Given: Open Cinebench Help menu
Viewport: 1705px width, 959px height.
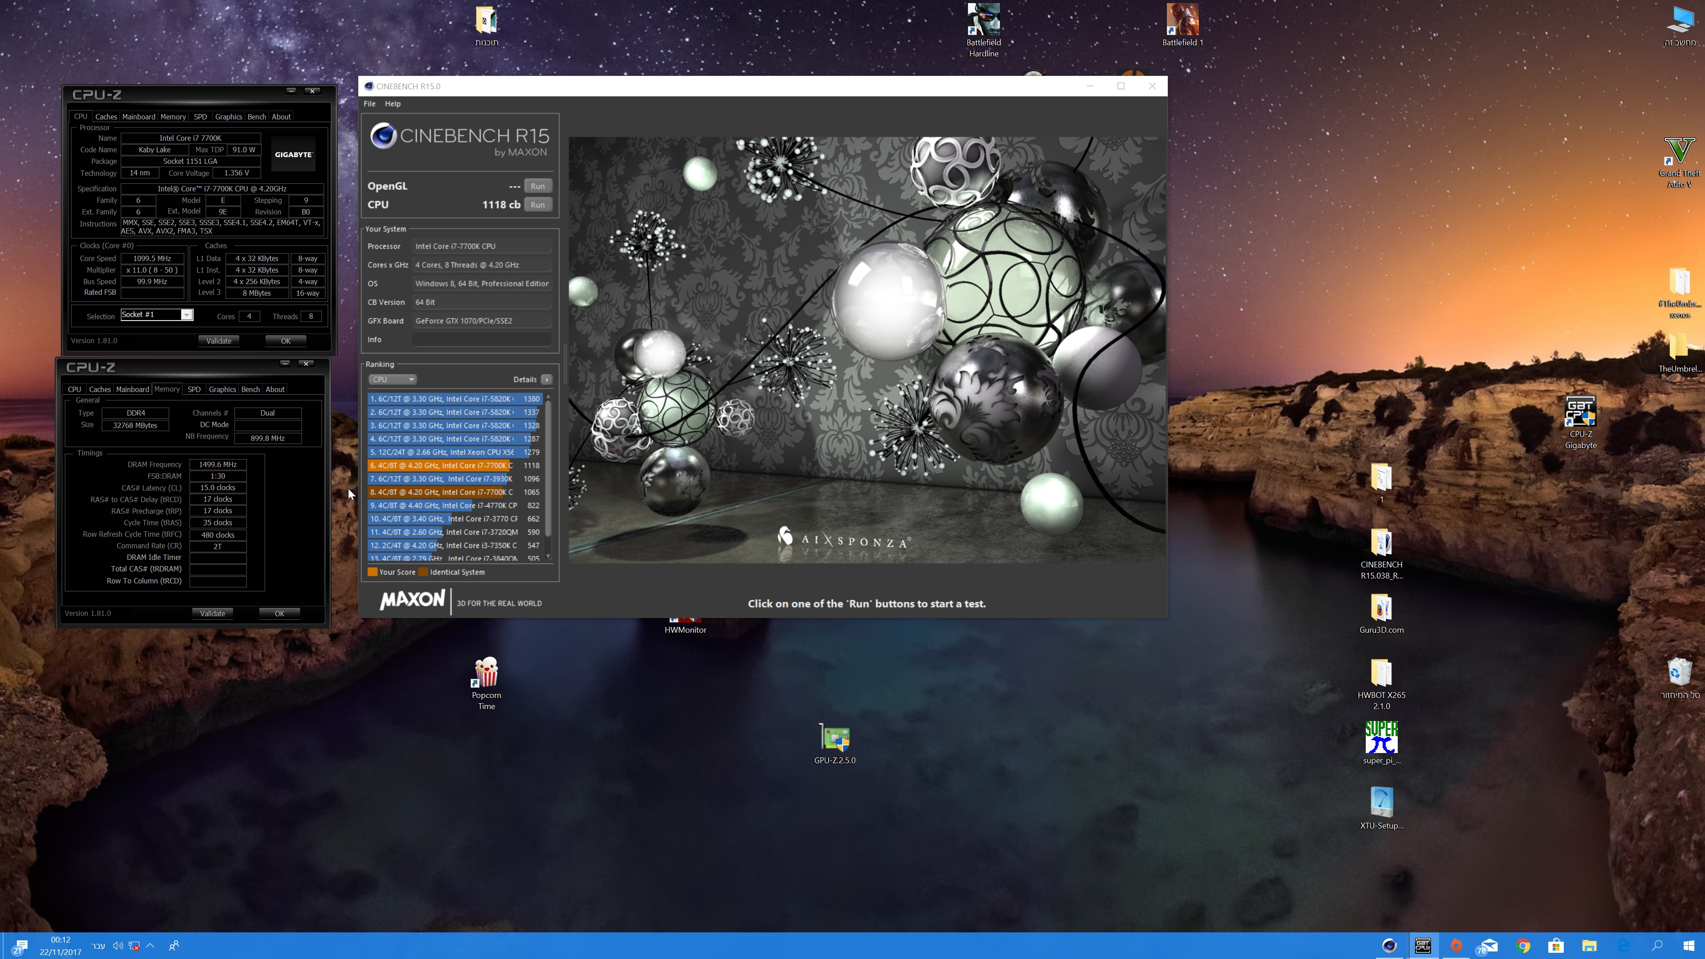Looking at the screenshot, I should coord(393,104).
